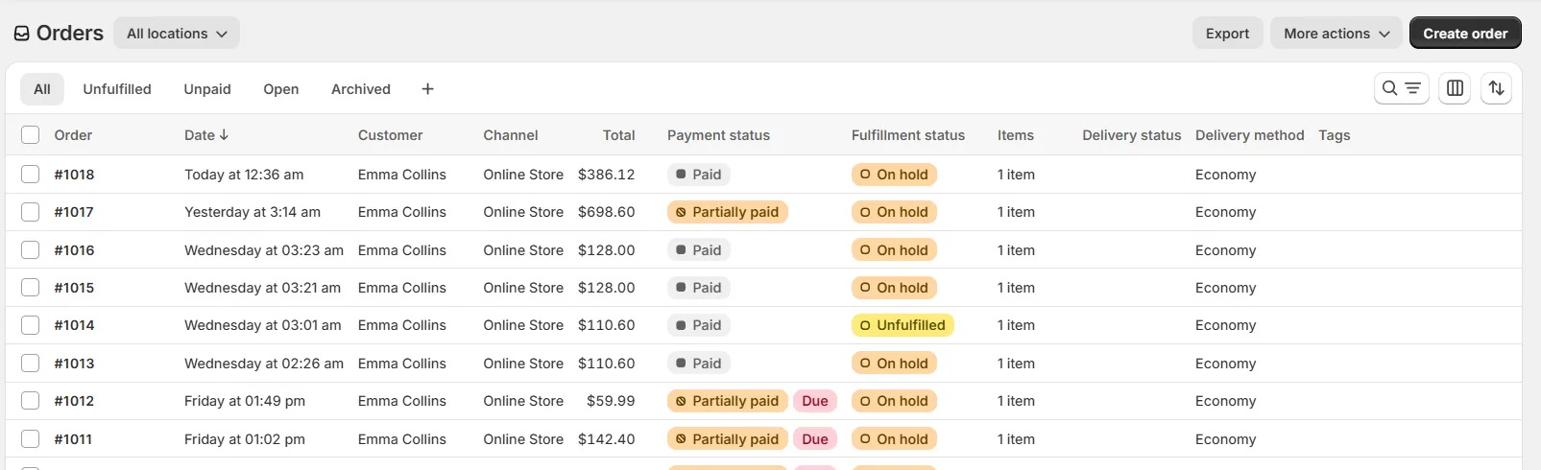Tick the select-all orders checkbox
1541x470 pixels.
(31, 135)
